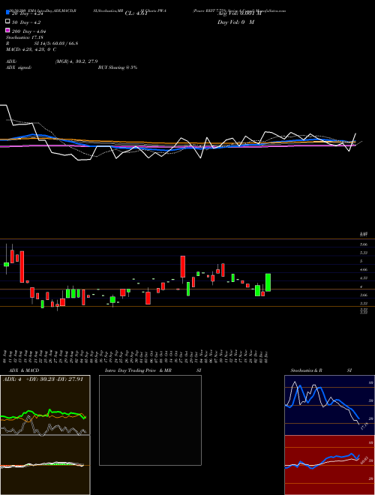Screen dimensions: 375x495
Task: Click the 4.33 price axis label
Action: pyautogui.click(x=363, y=277)
